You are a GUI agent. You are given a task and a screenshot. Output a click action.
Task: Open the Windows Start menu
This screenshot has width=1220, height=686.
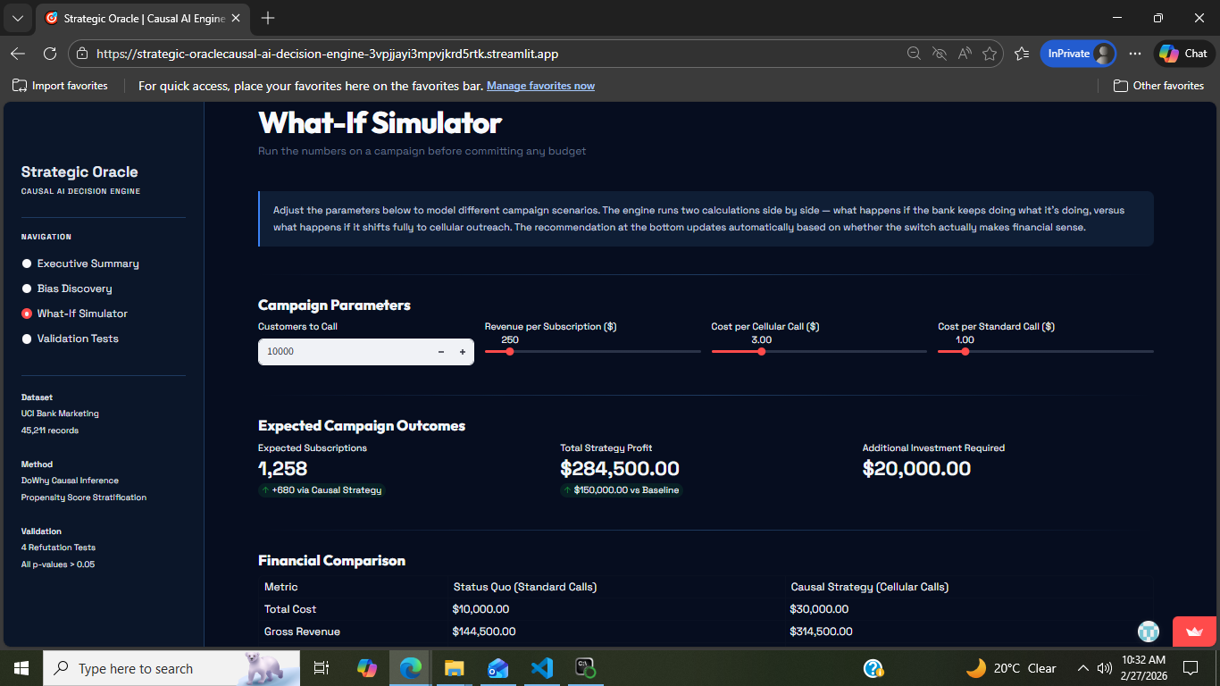coord(21,668)
